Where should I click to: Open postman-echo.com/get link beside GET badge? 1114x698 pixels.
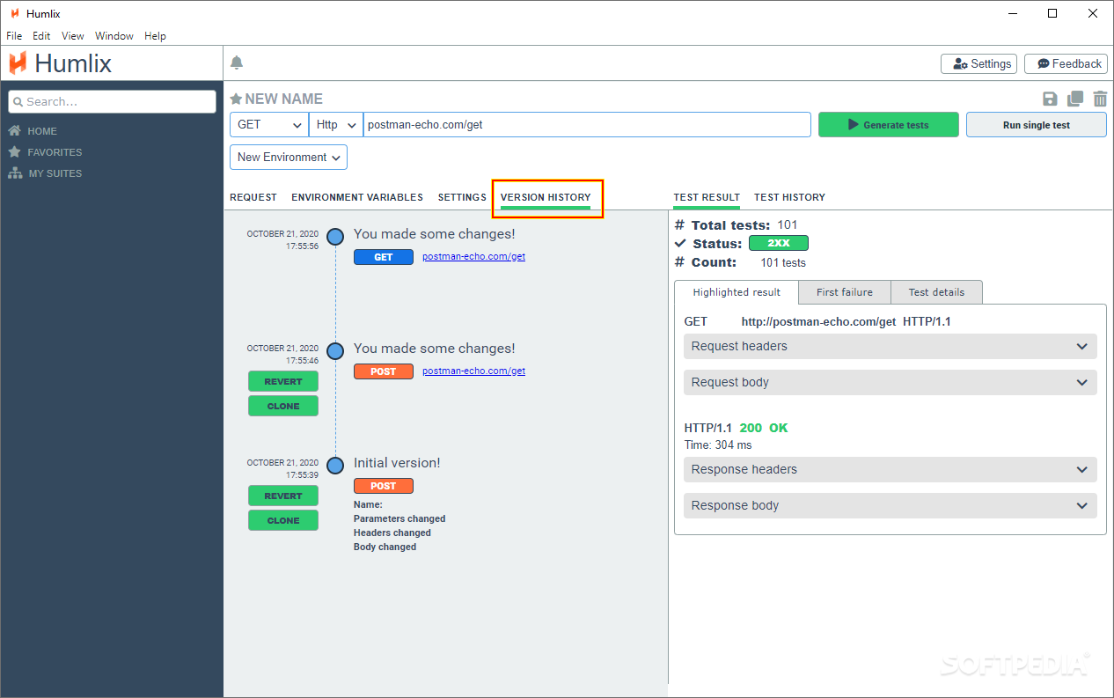473,257
